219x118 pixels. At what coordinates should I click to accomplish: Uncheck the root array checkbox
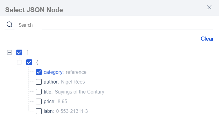click(x=19, y=52)
